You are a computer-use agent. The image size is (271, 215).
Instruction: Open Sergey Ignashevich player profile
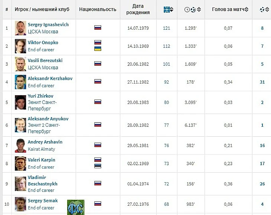(x=48, y=25)
